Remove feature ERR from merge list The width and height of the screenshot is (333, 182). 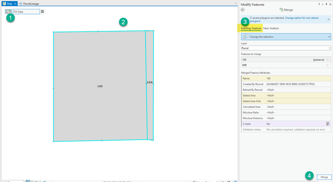click(327, 65)
